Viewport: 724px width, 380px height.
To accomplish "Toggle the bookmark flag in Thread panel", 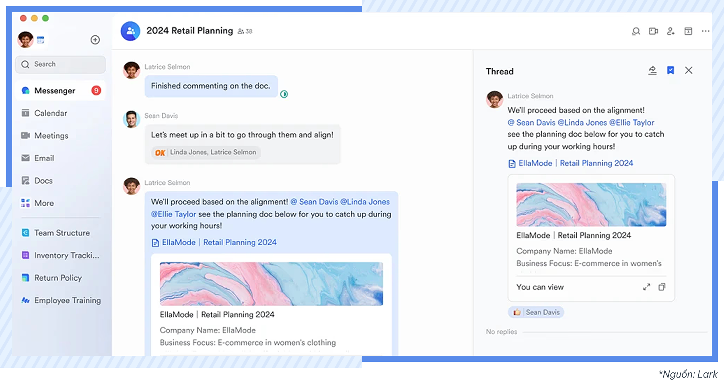I will (671, 71).
